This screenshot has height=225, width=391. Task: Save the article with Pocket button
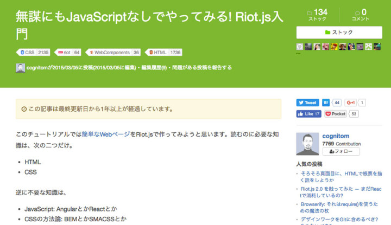(x=336, y=114)
